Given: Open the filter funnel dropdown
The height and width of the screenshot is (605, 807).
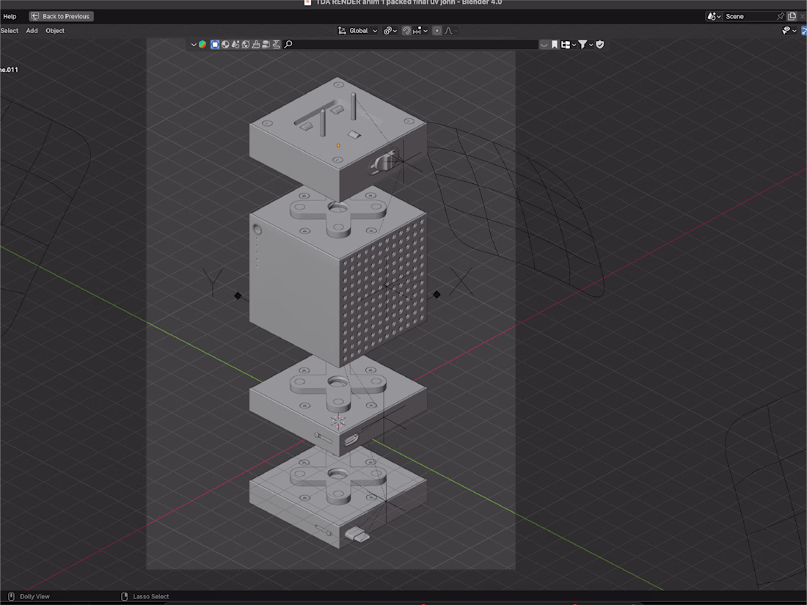Looking at the screenshot, I should tap(585, 45).
